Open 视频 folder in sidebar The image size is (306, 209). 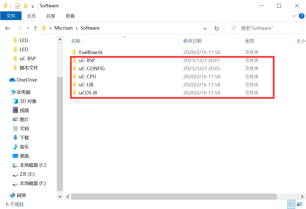[x=24, y=110]
